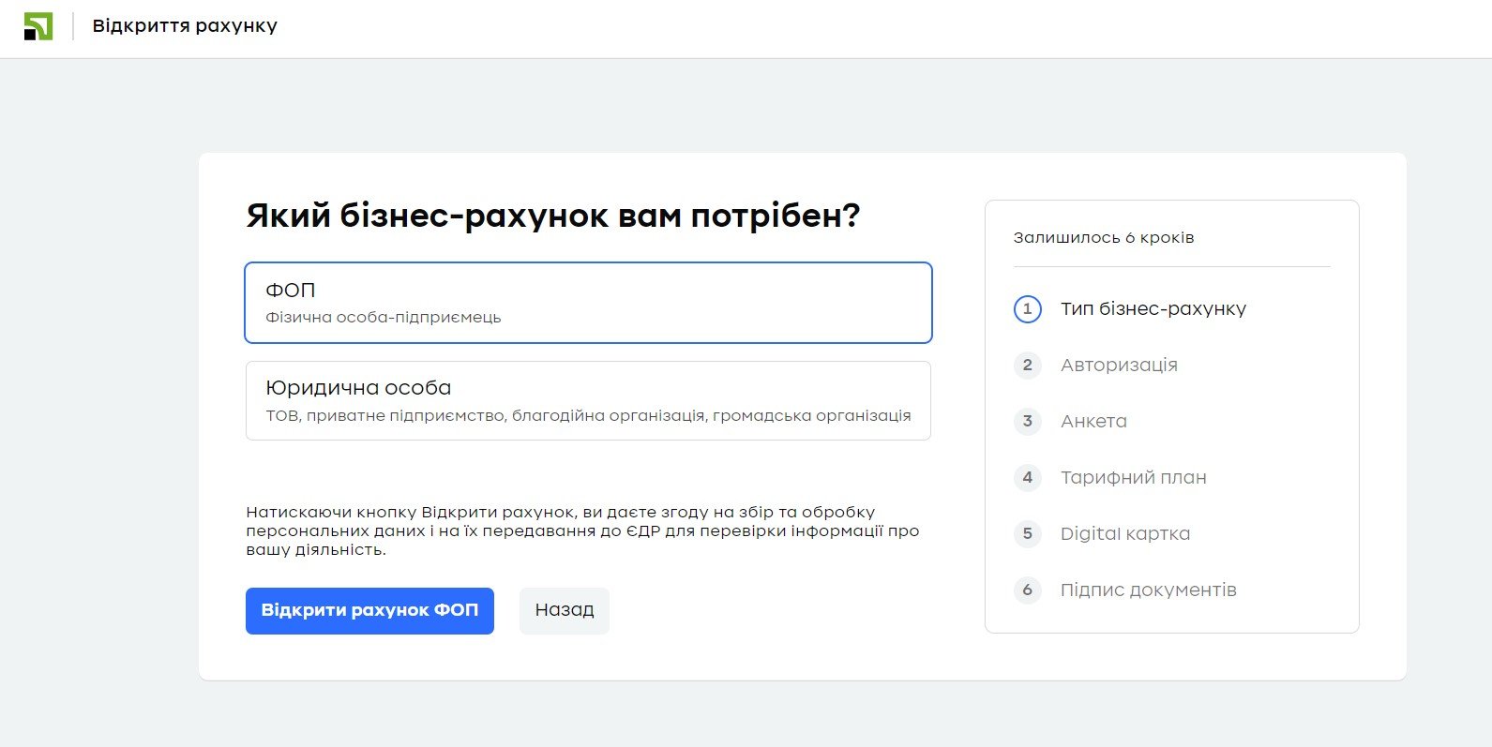The image size is (1492, 747).
Task: Click the personal data consent paragraph
Action: 581,530
